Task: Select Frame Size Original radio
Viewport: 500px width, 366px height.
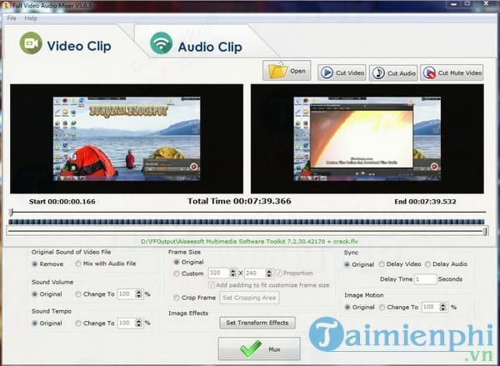Action: coord(177,262)
